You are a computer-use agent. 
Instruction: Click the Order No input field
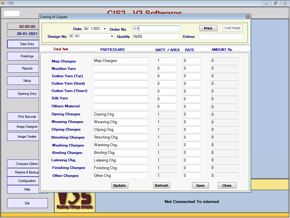point(156,29)
